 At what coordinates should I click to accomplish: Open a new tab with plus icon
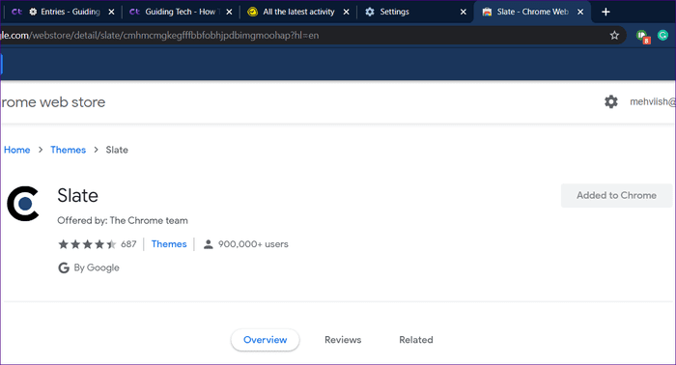point(606,12)
